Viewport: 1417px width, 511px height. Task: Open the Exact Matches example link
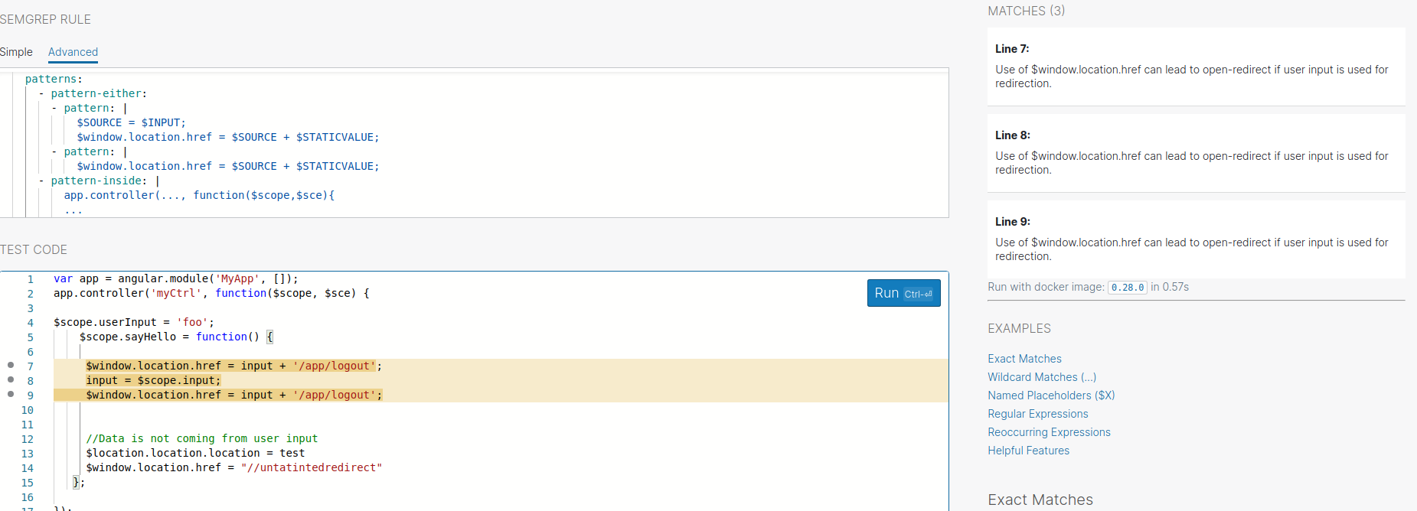tap(1024, 359)
